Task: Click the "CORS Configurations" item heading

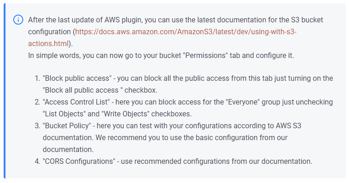Action: click(79, 161)
